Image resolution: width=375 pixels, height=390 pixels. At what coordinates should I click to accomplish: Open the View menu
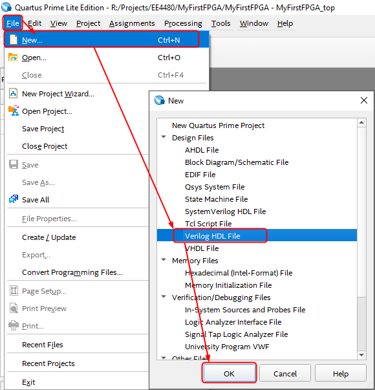[59, 23]
